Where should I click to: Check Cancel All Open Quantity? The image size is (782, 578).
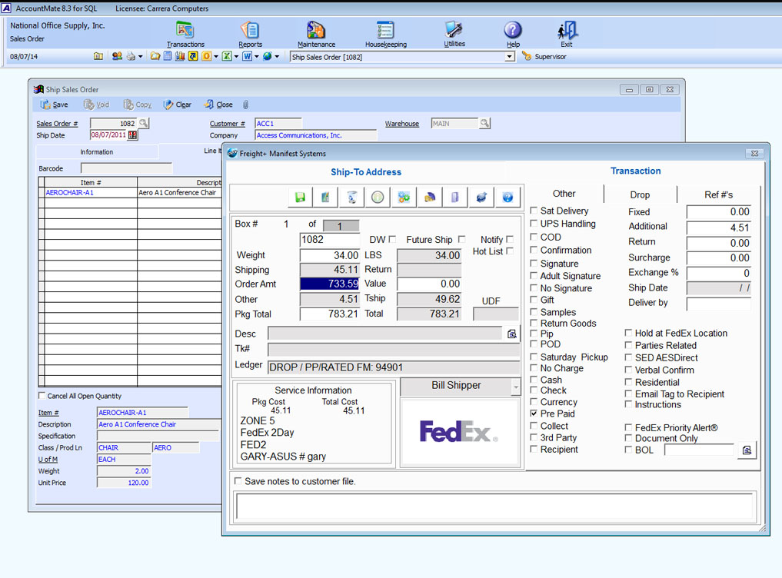[42, 396]
